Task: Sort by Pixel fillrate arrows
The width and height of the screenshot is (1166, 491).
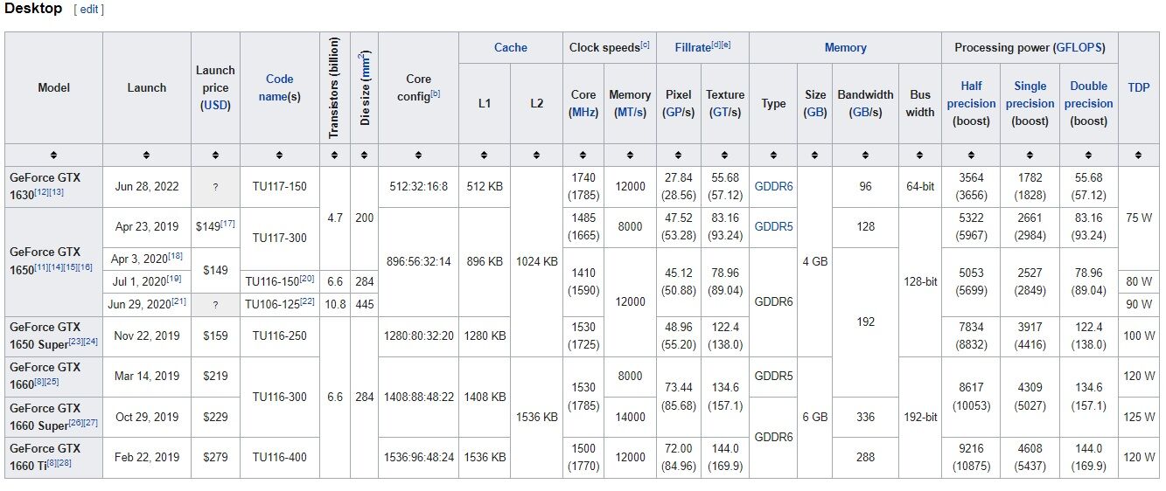Action: 679,156
